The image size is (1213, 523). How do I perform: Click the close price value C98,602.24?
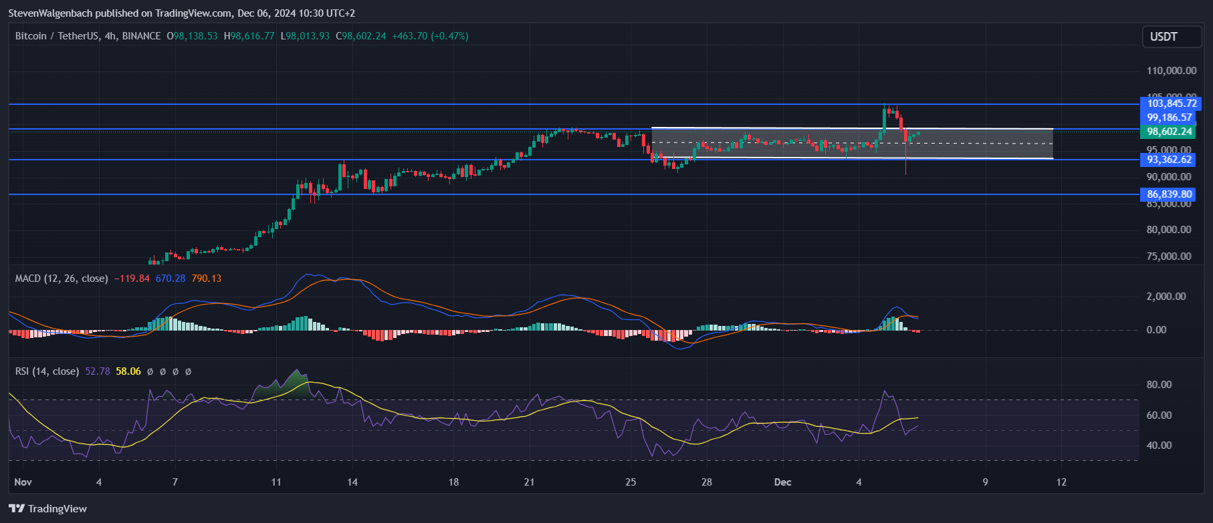(x=361, y=36)
